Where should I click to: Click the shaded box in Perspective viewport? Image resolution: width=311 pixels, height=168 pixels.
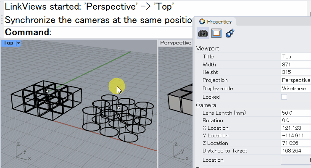180,100
